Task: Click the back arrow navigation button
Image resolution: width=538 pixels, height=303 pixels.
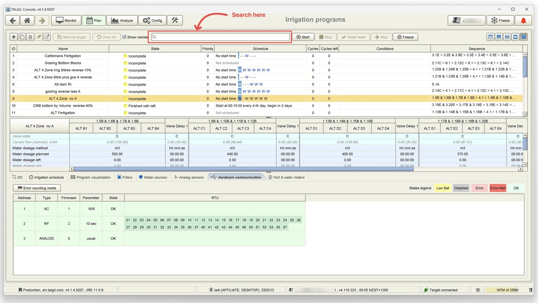Action: [13, 20]
